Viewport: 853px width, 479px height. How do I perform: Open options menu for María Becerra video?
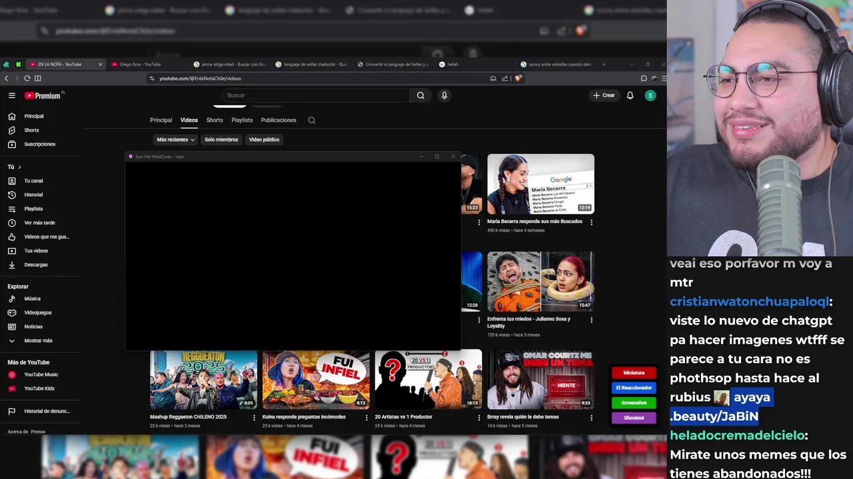click(591, 222)
